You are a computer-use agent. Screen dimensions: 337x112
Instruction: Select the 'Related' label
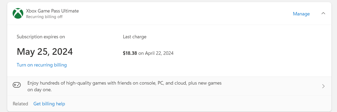(20, 104)
